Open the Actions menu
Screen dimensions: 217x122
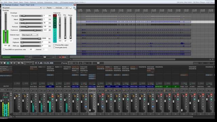[x=40, y=2]
